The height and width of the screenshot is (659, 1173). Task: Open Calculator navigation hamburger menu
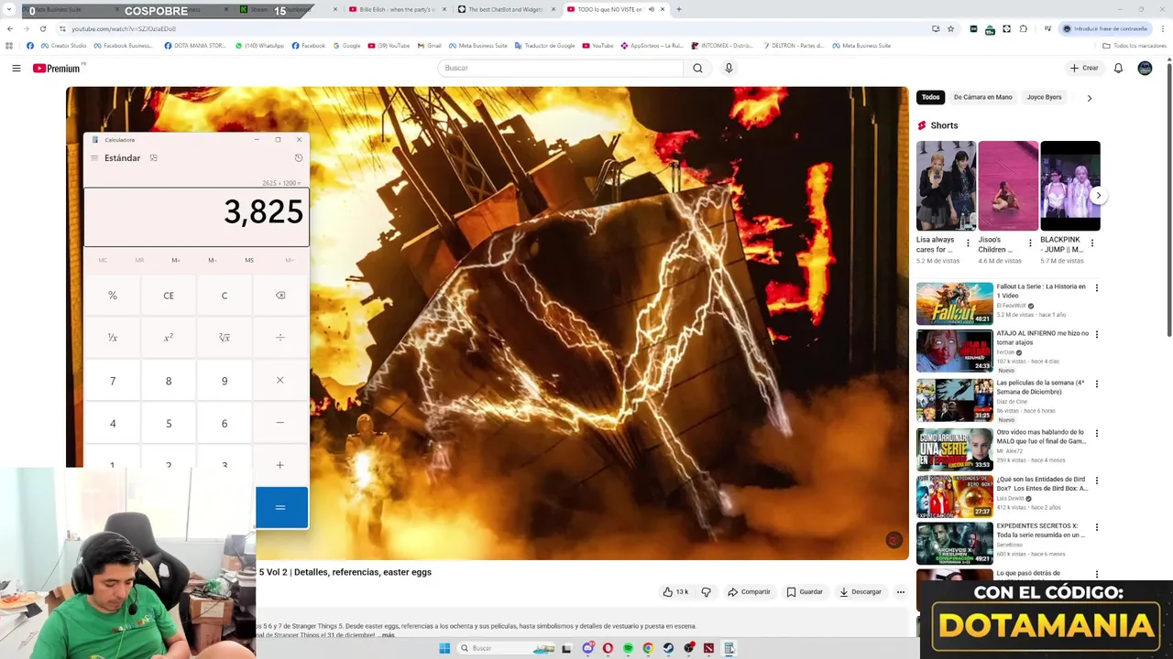[x=93, y=158]
